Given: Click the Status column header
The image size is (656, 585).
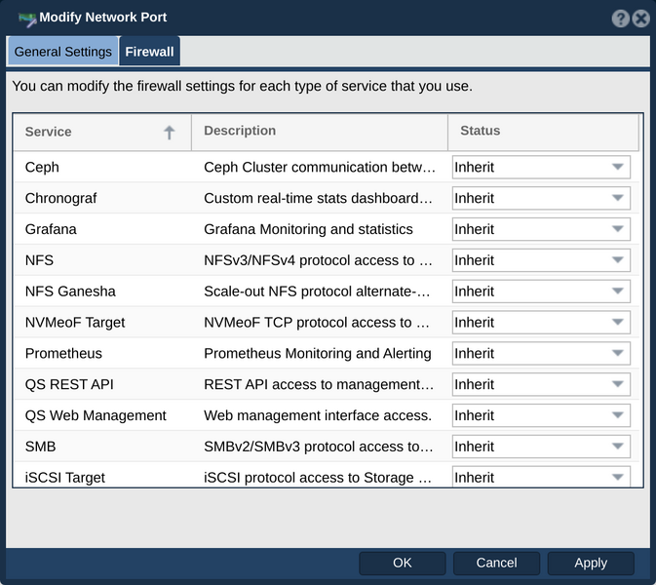Looking at the screenshot, I should point(544,133).
